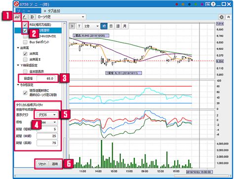Click the small icon right of gear
The height and width of the screenshot is (179, 234).
pos(229,17)
